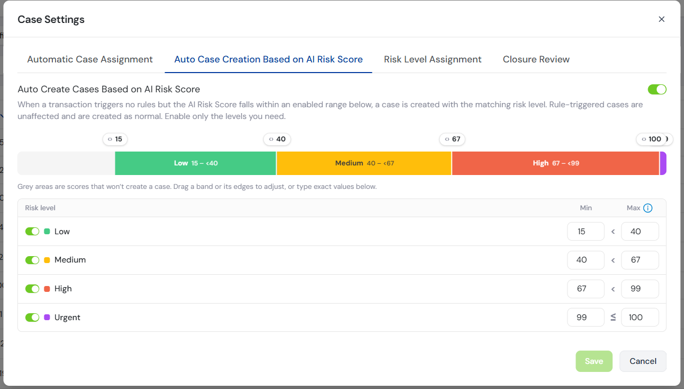Toggle Auto Create Cases master switch

pyautogui.click(x=657, y=89)
